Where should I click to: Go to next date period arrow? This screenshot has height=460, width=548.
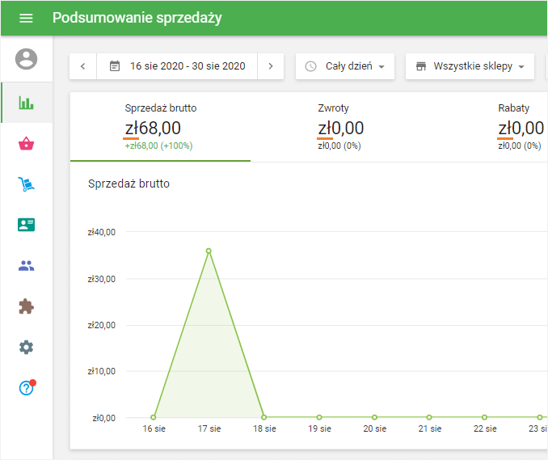coord(271,66)
